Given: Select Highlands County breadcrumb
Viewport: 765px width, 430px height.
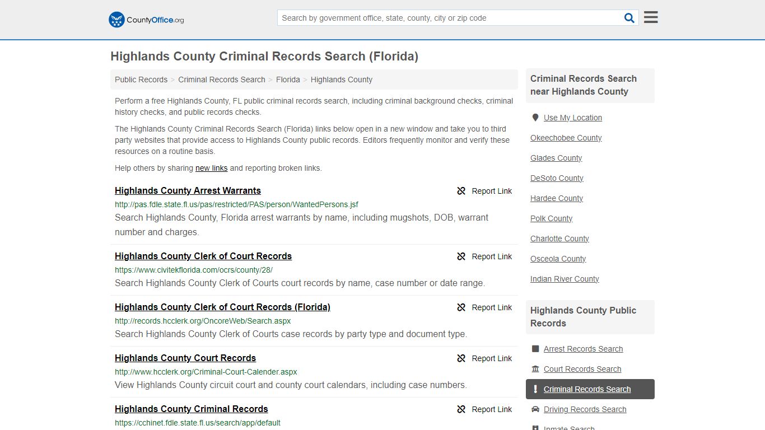Looking at the screenshot, I should (342, 80).
